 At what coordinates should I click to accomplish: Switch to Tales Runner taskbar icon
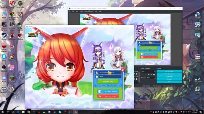(76, 112)
